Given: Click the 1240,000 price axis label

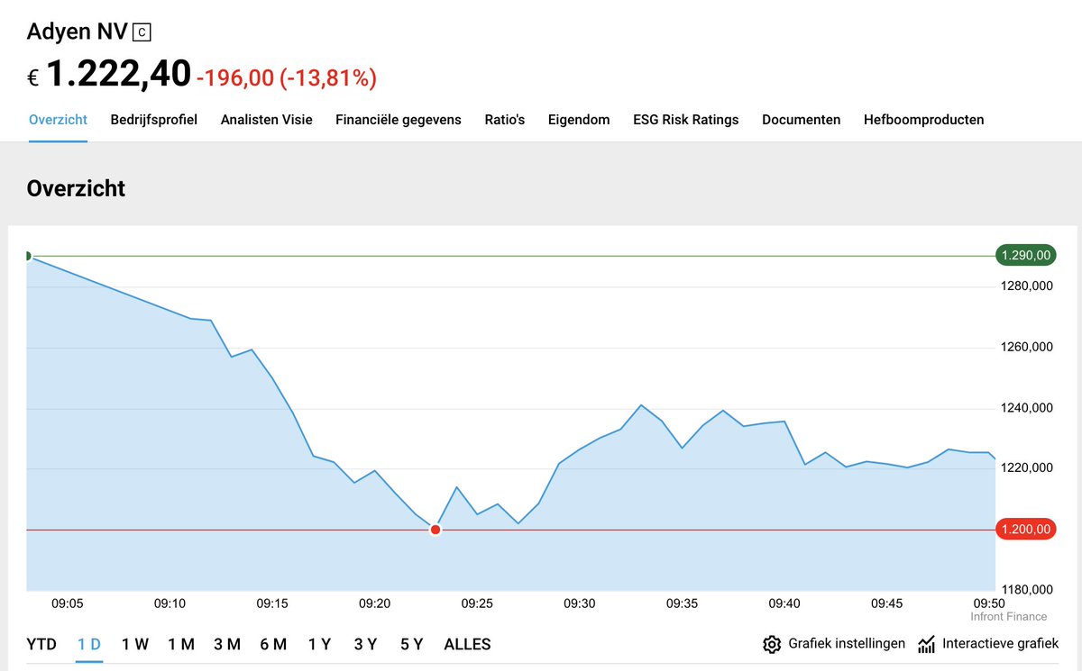Looking at the screenshot, I should [x=1027, y=407].
